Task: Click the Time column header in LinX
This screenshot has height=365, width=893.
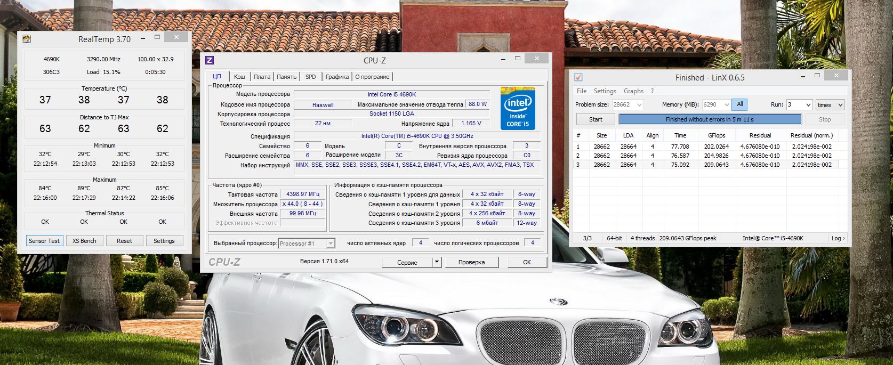Action: tap(680, 135)
